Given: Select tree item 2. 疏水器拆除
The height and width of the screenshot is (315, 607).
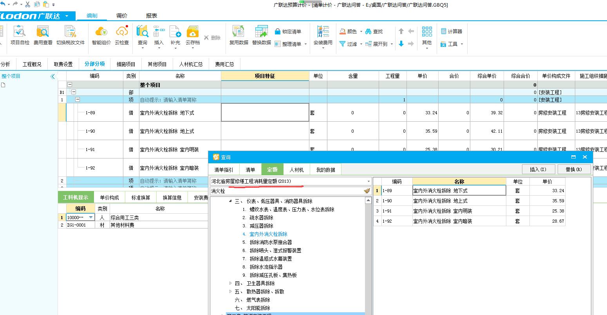Looking at the screenshot, I should click(x=258, y=218).
